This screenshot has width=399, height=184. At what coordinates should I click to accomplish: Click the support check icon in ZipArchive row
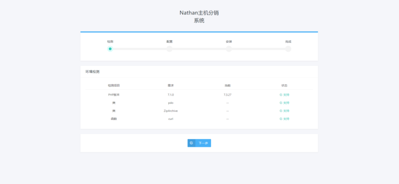click(x=281, y=111)
